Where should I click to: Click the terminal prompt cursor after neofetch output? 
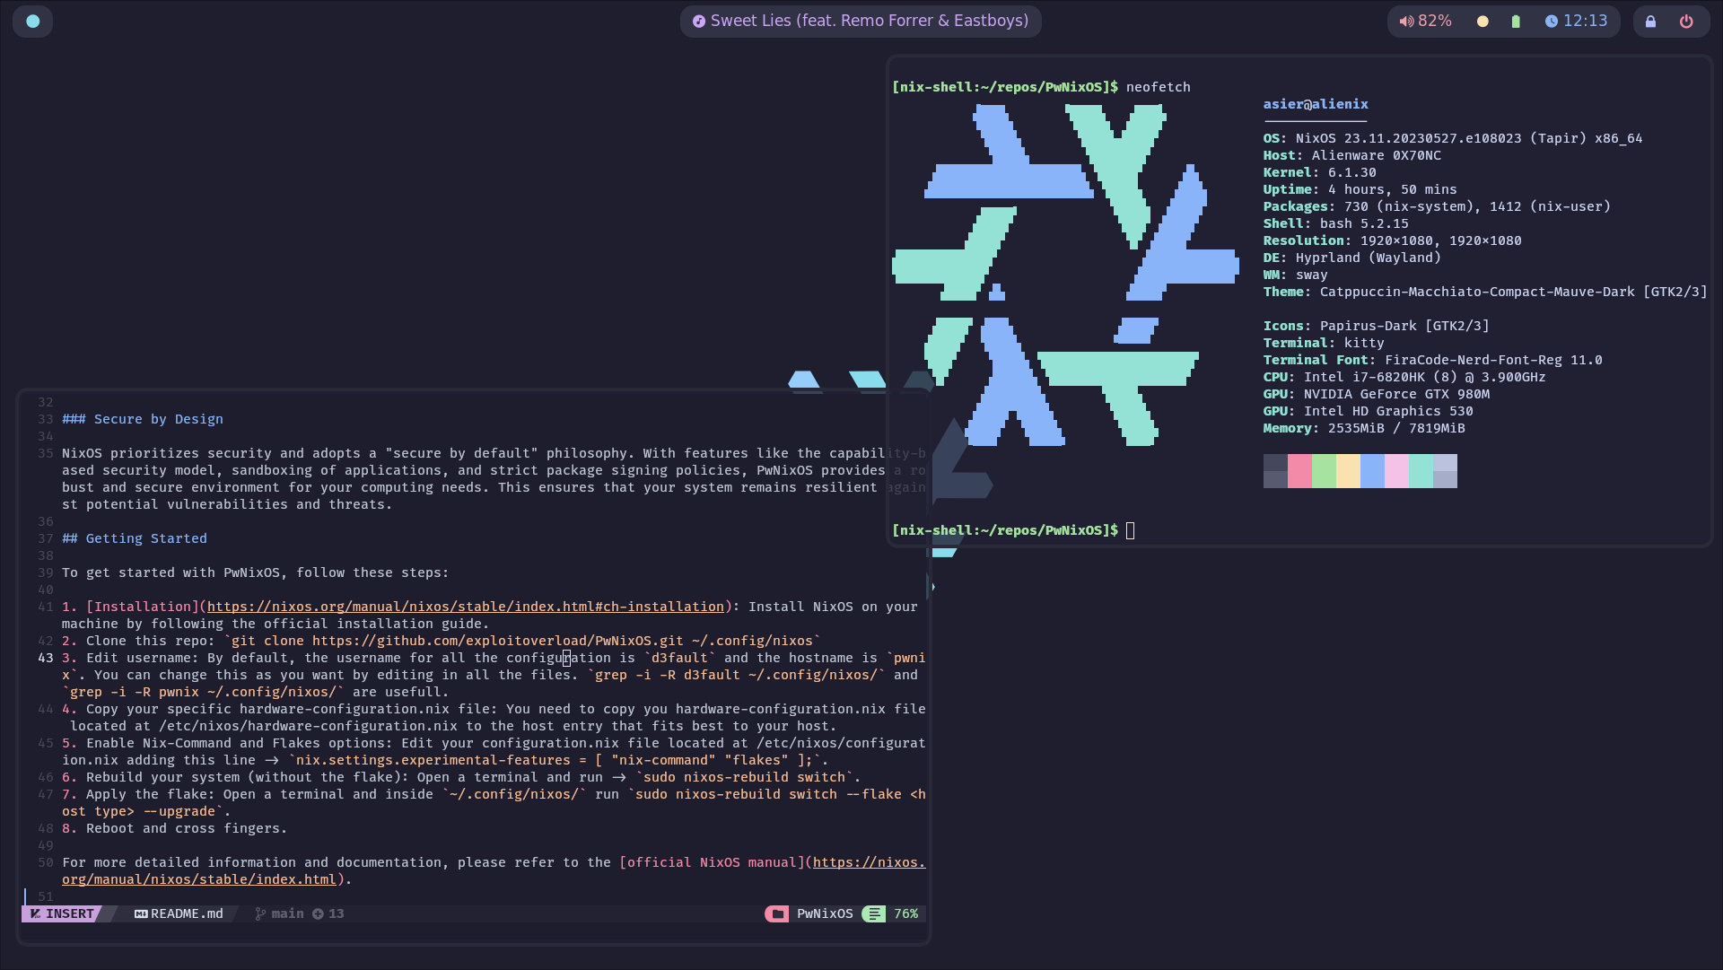(1130, 530)
